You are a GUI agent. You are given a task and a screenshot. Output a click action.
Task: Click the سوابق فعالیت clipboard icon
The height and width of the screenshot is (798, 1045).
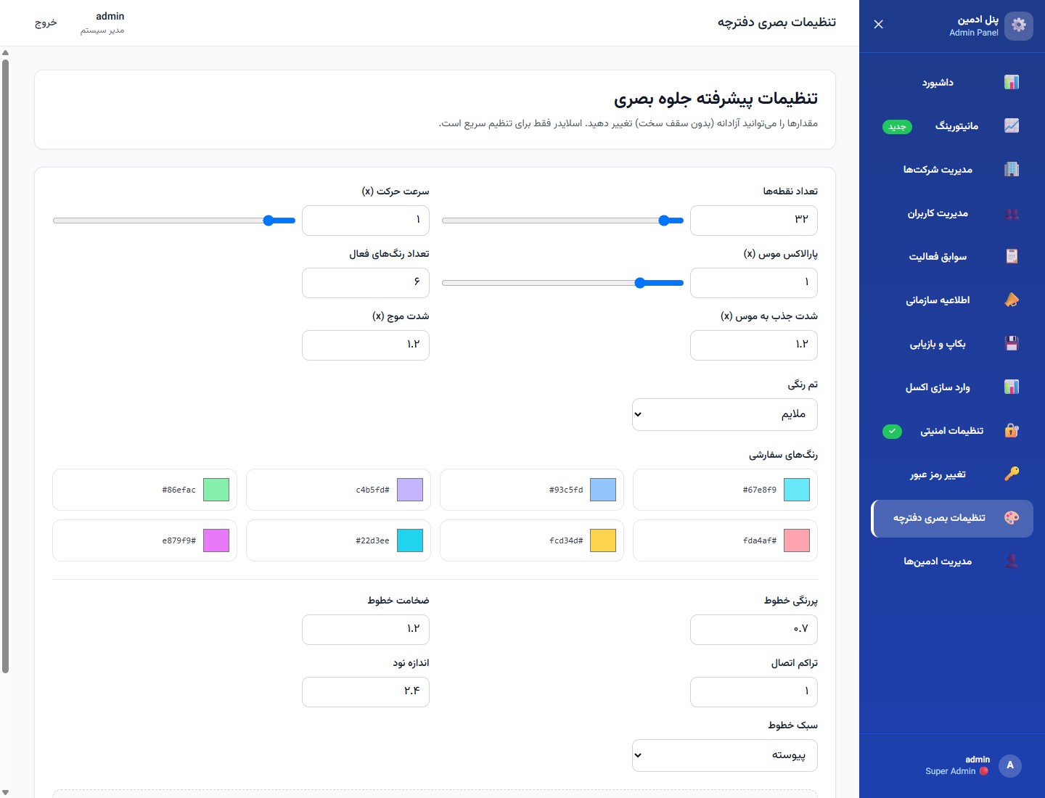point(1012,257)
